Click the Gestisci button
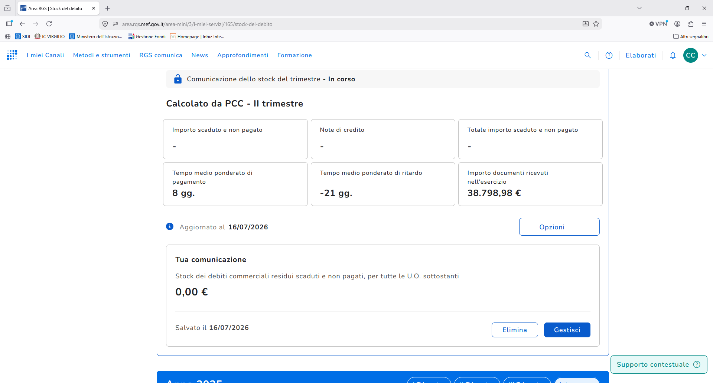713x383 pixels. [567, 330]
